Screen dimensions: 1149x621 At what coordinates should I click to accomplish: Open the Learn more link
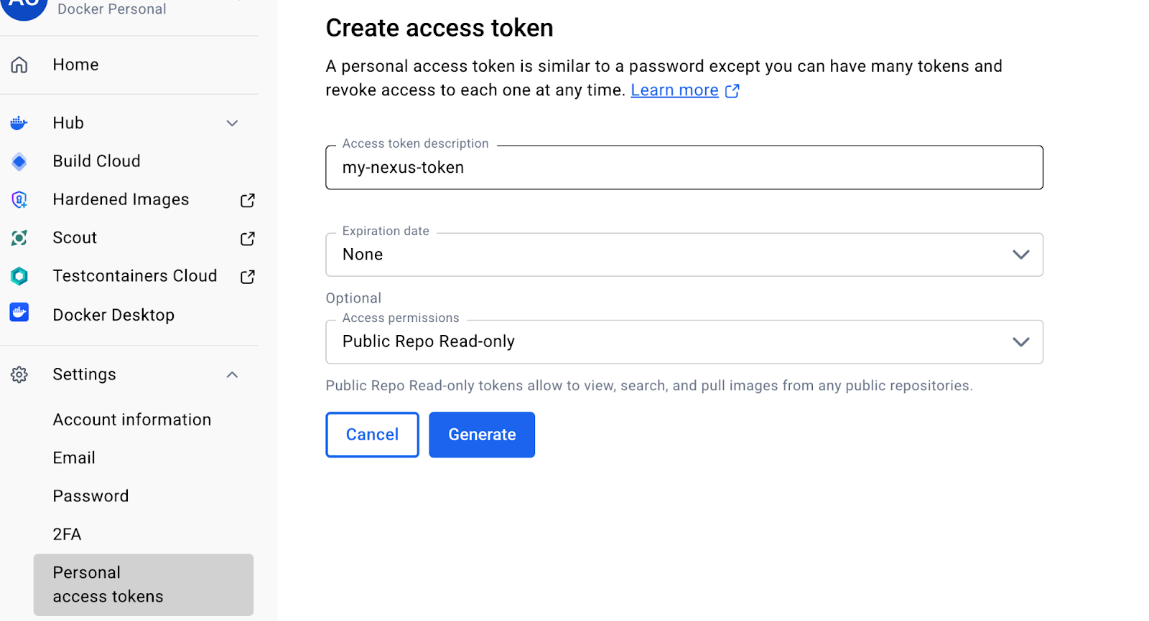pos(674,90)
